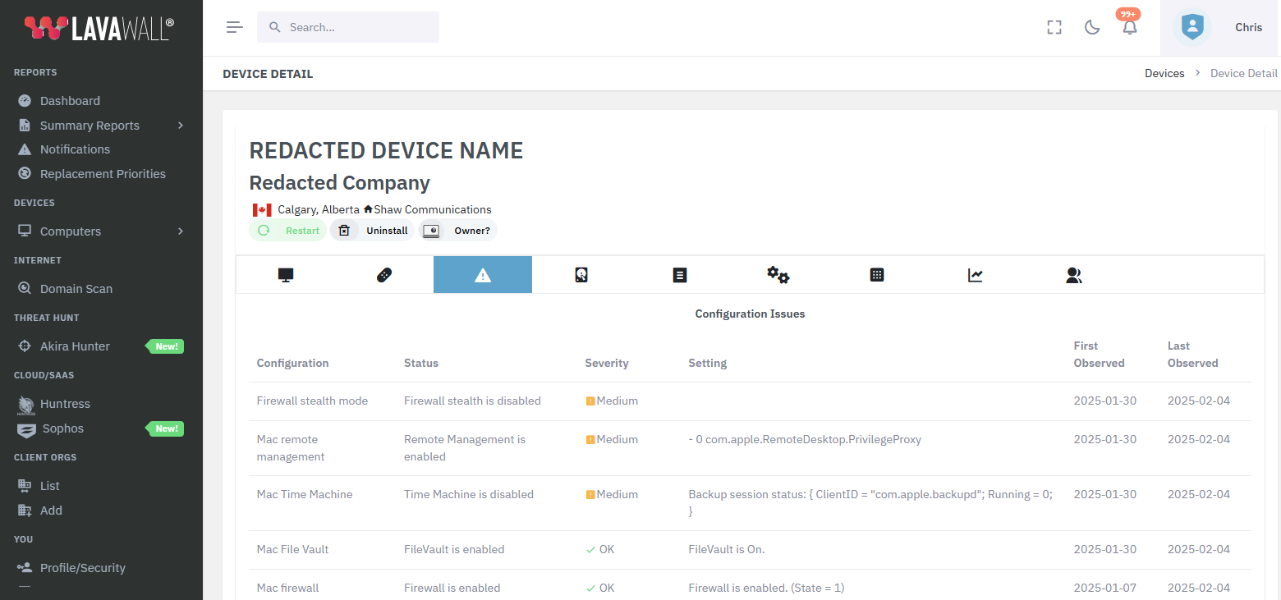Open Akira Hunter in the sidebar
The height and width of the screenshot is (600, 1281).
[75, 346]
